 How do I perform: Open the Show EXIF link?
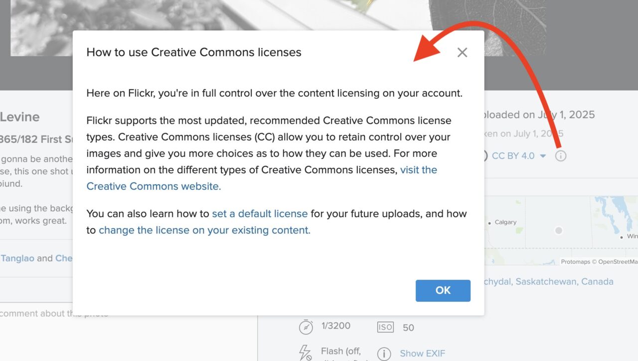coord(422,354)
